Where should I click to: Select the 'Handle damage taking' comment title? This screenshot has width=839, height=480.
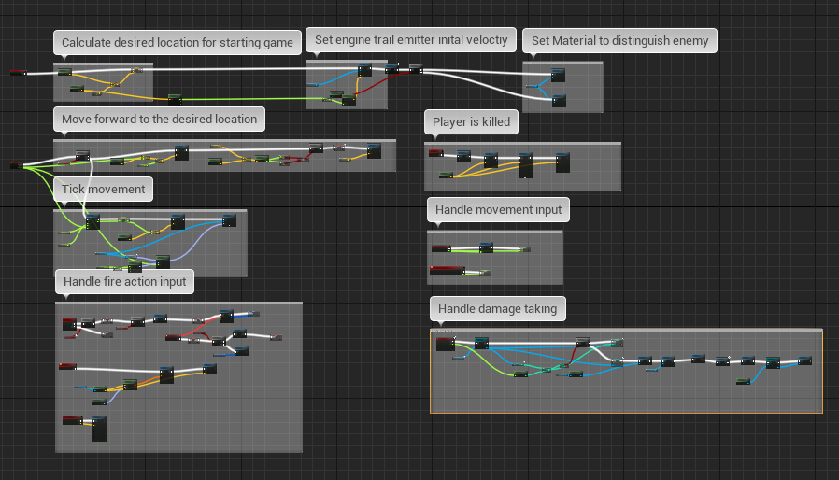[497, 309]
